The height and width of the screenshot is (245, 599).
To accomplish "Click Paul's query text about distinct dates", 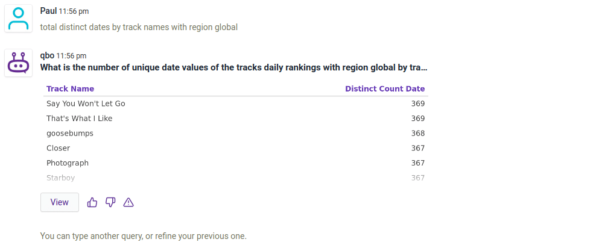I will 139,27.
